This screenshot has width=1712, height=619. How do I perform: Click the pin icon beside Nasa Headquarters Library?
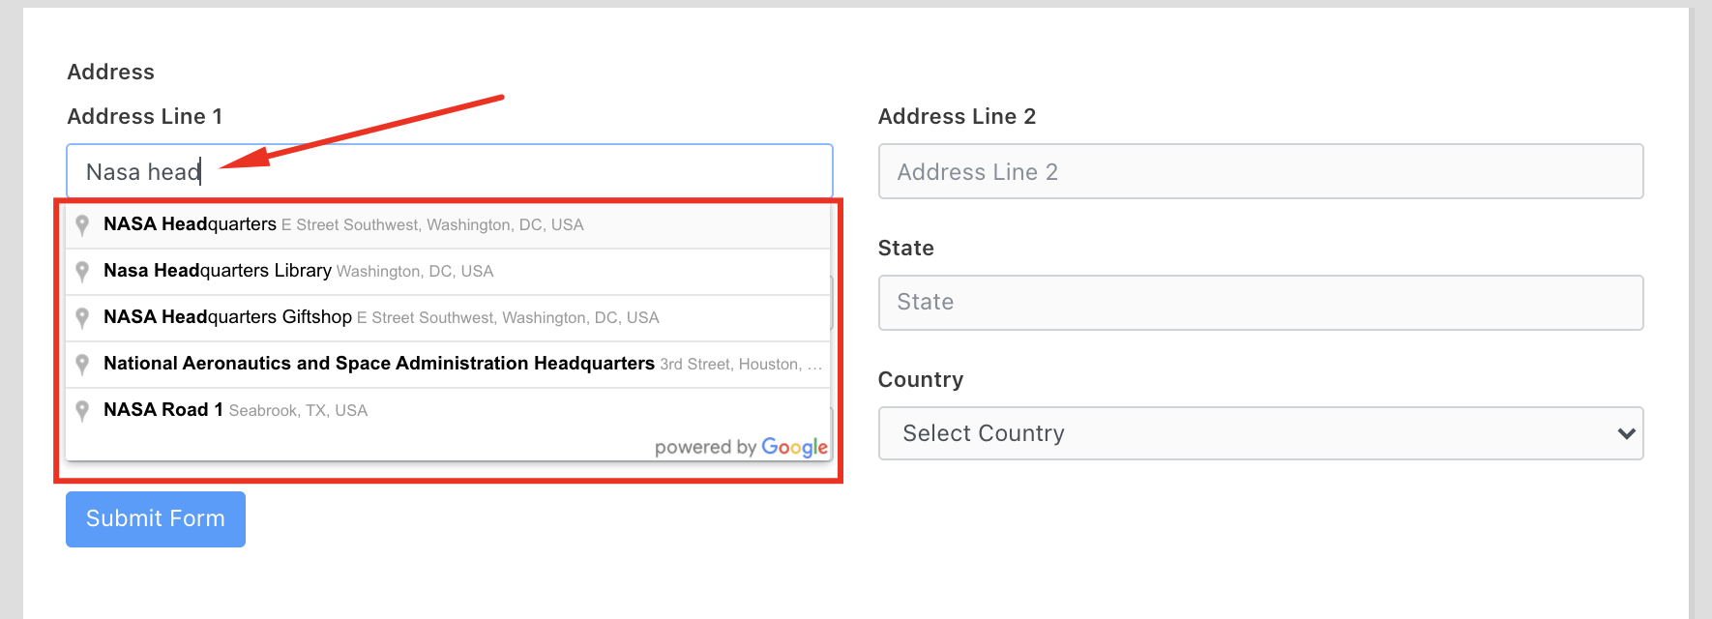coord(82,271)
